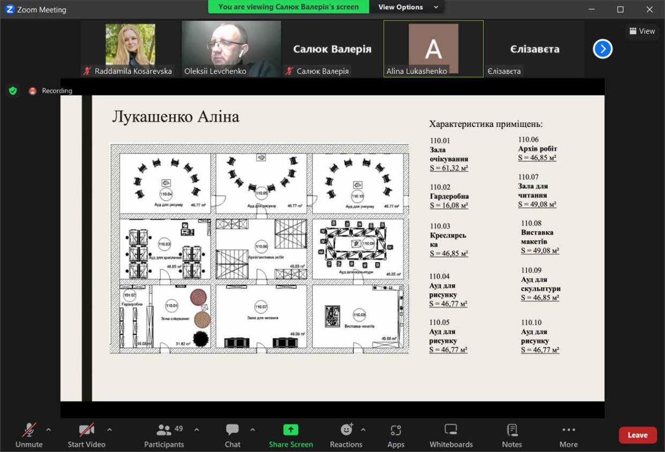Click the Zoom logo in title bar
Screen dimensions: 665x452
pos(10,9)
